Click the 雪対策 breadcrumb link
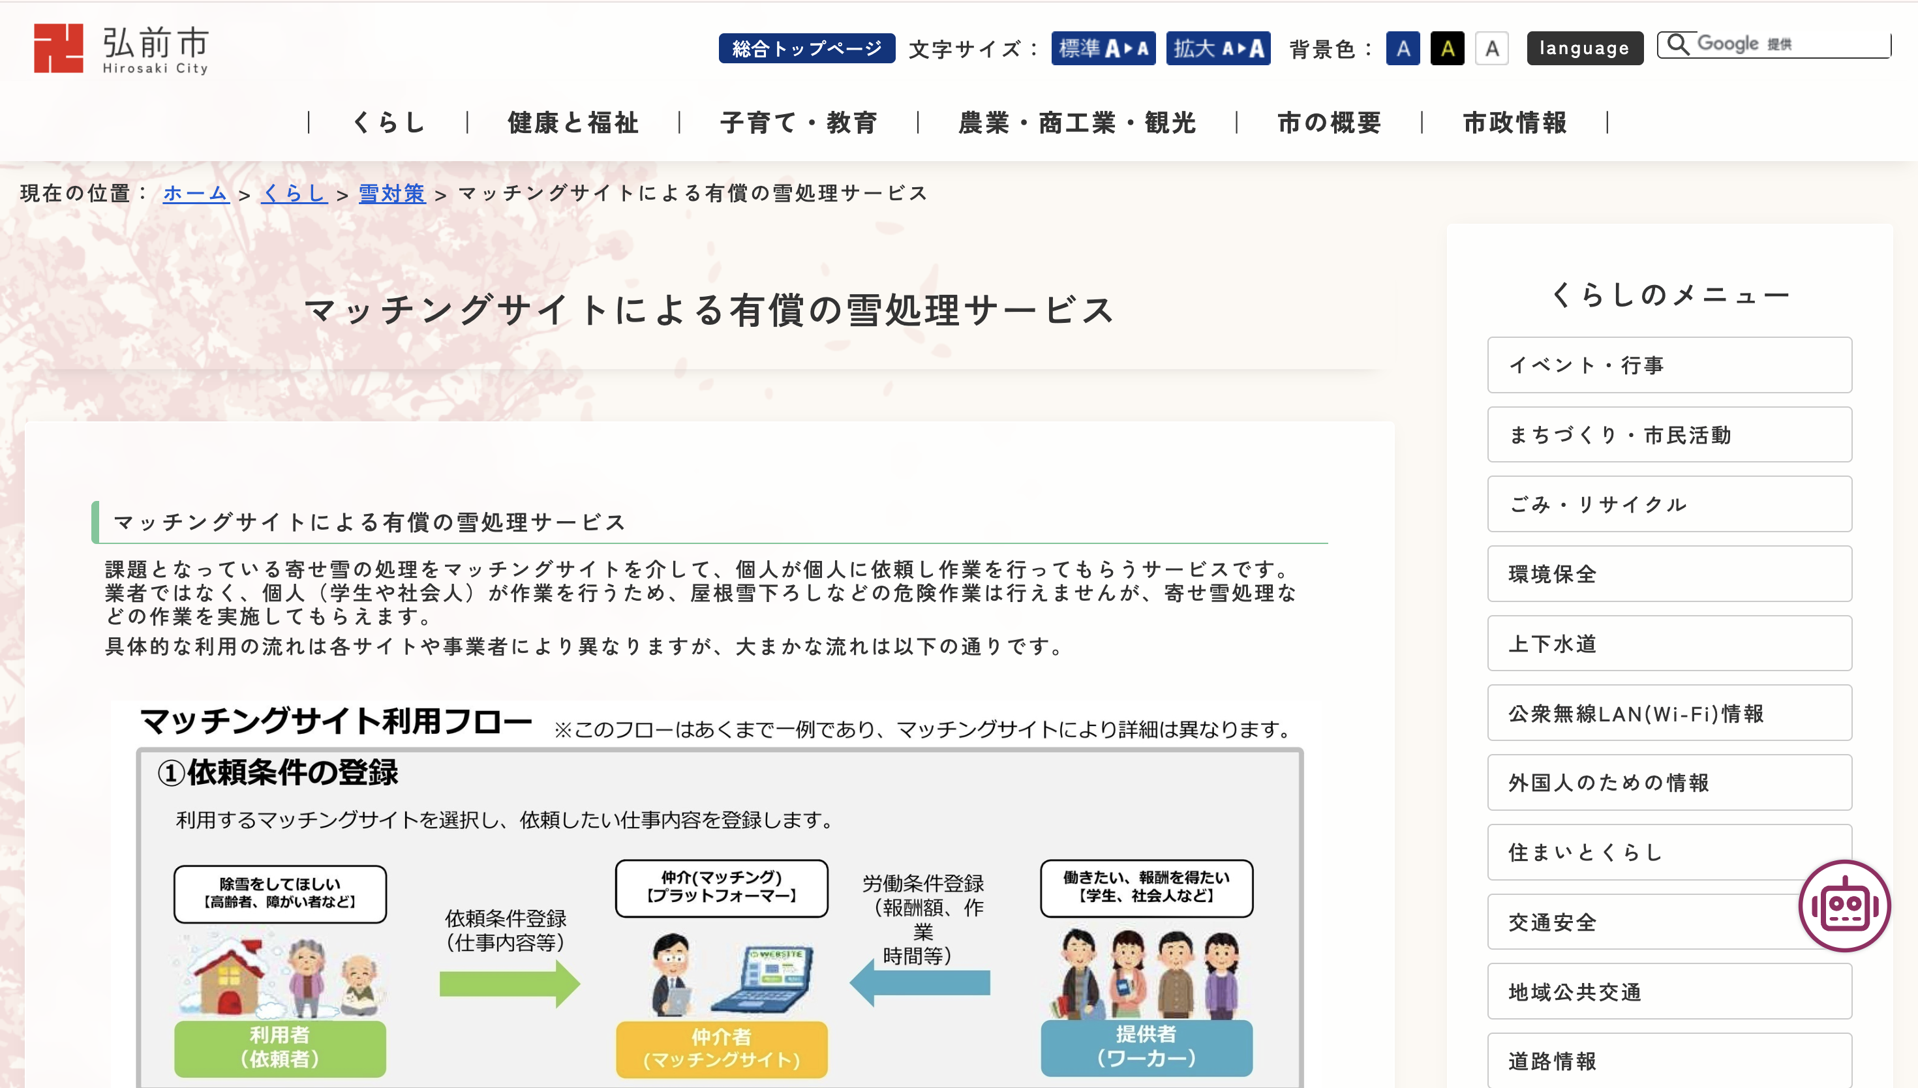 (x=391, y=194)
